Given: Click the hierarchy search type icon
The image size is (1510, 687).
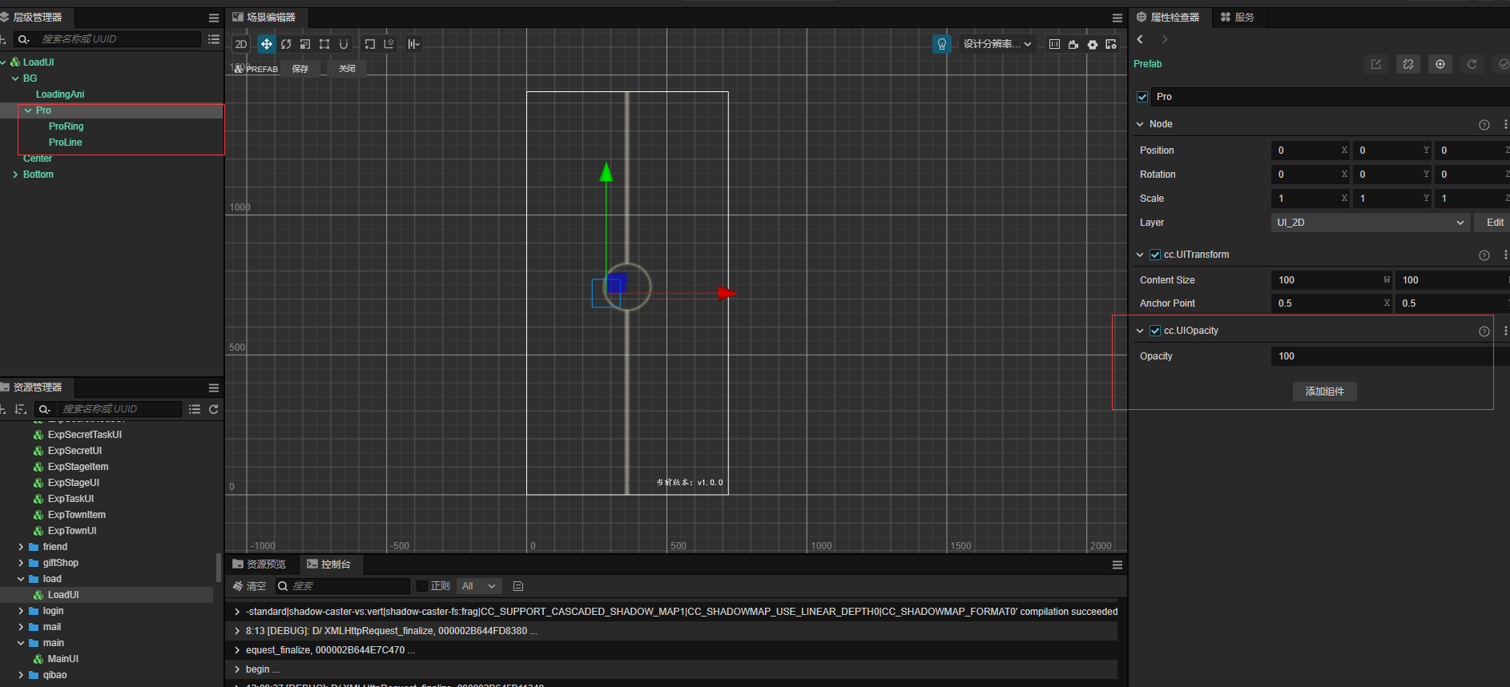Looking at the screenshot, I should pos(24,39).
